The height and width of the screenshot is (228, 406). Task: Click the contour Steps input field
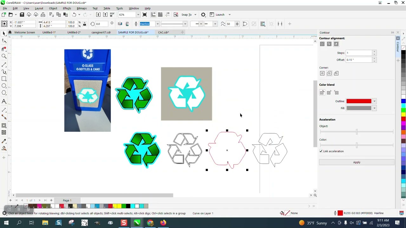pyautogui.click(x=359, y=53)
